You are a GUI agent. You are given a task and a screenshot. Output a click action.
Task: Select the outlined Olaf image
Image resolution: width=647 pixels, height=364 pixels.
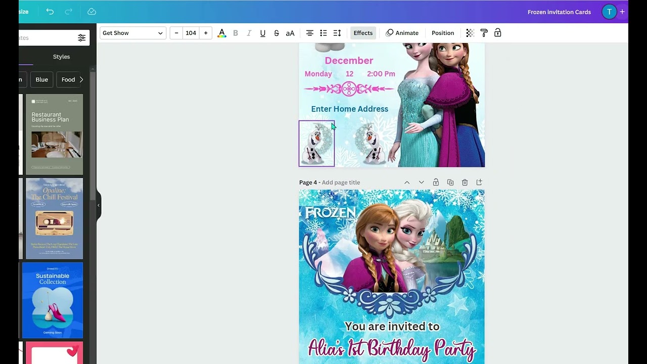click(x=316, y=144)
